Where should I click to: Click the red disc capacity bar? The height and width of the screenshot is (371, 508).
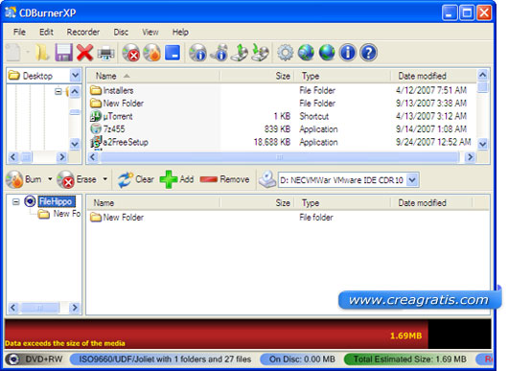click(x=217, y=334)
